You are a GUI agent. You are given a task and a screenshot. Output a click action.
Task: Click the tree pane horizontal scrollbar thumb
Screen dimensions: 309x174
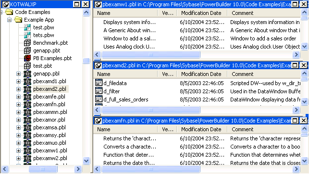(43, 169)
